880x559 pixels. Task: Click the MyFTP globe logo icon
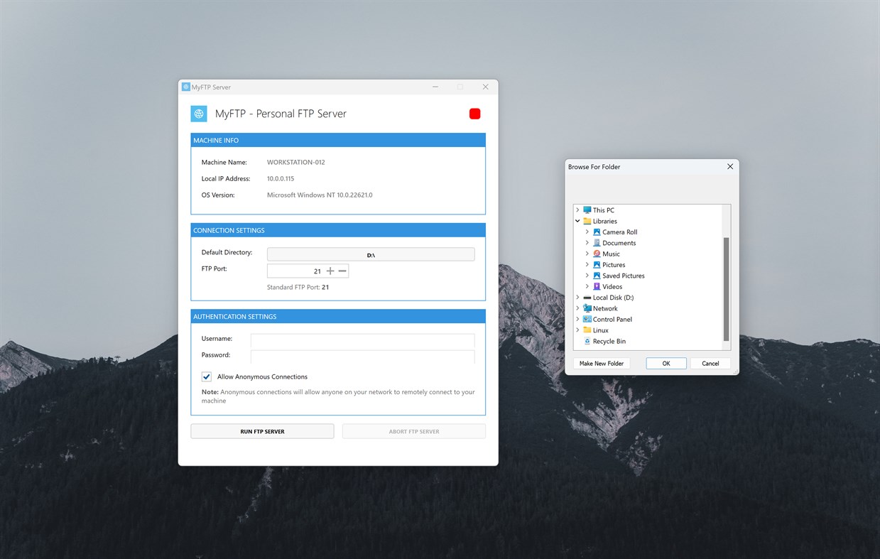pyautogui.click(x=198, y=113)
